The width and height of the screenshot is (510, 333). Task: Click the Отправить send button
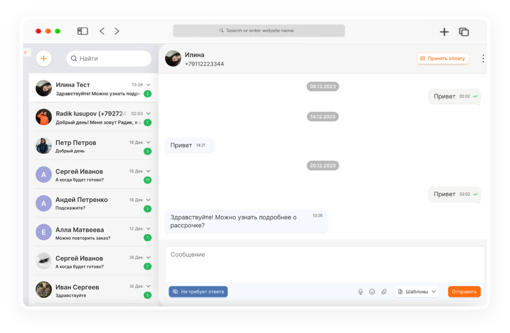[464, 291]
